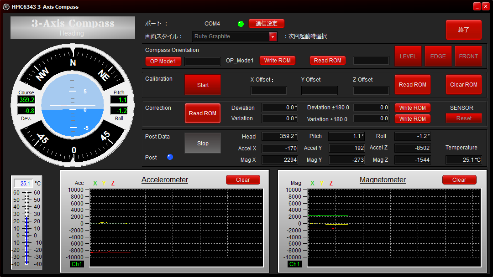Select the Ruby Graphite style combo box
This screenshot has height=277, width=493.
[235, 37]
